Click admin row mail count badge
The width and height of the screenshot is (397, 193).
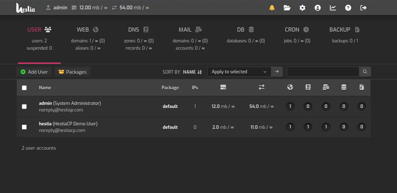coord(326,107)
